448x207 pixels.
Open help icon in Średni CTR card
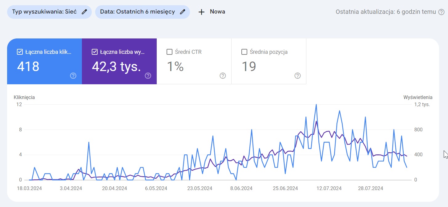click(223, 76)
